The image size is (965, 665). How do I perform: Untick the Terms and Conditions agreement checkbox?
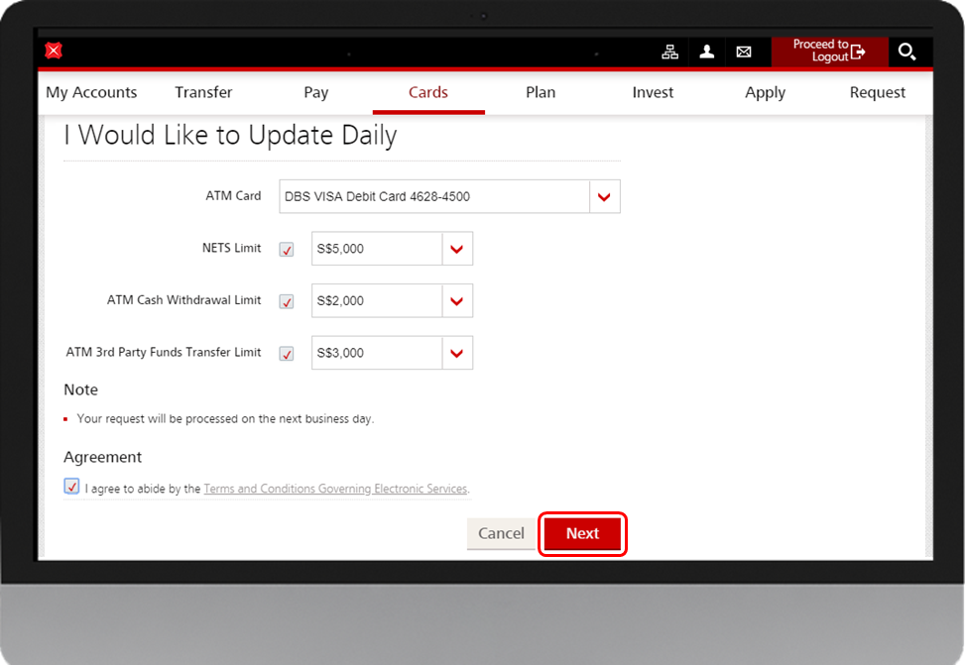pos(71,487)
